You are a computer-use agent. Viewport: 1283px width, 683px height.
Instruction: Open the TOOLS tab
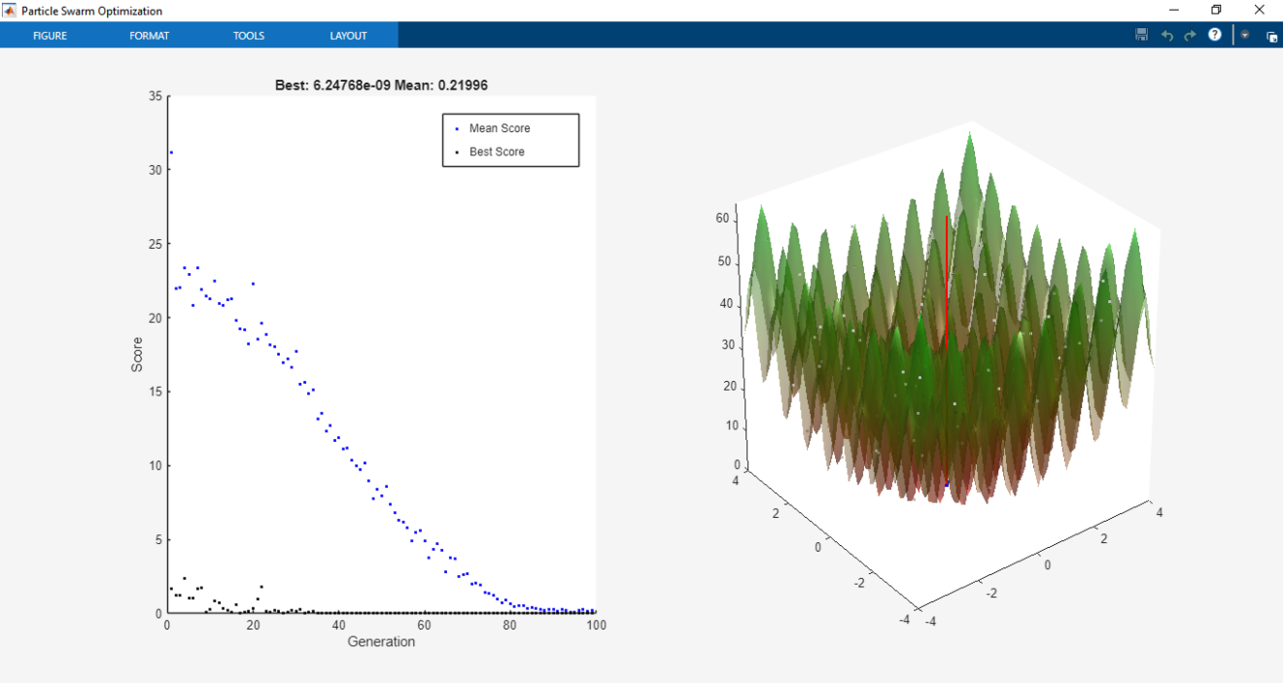pos(249,35)
